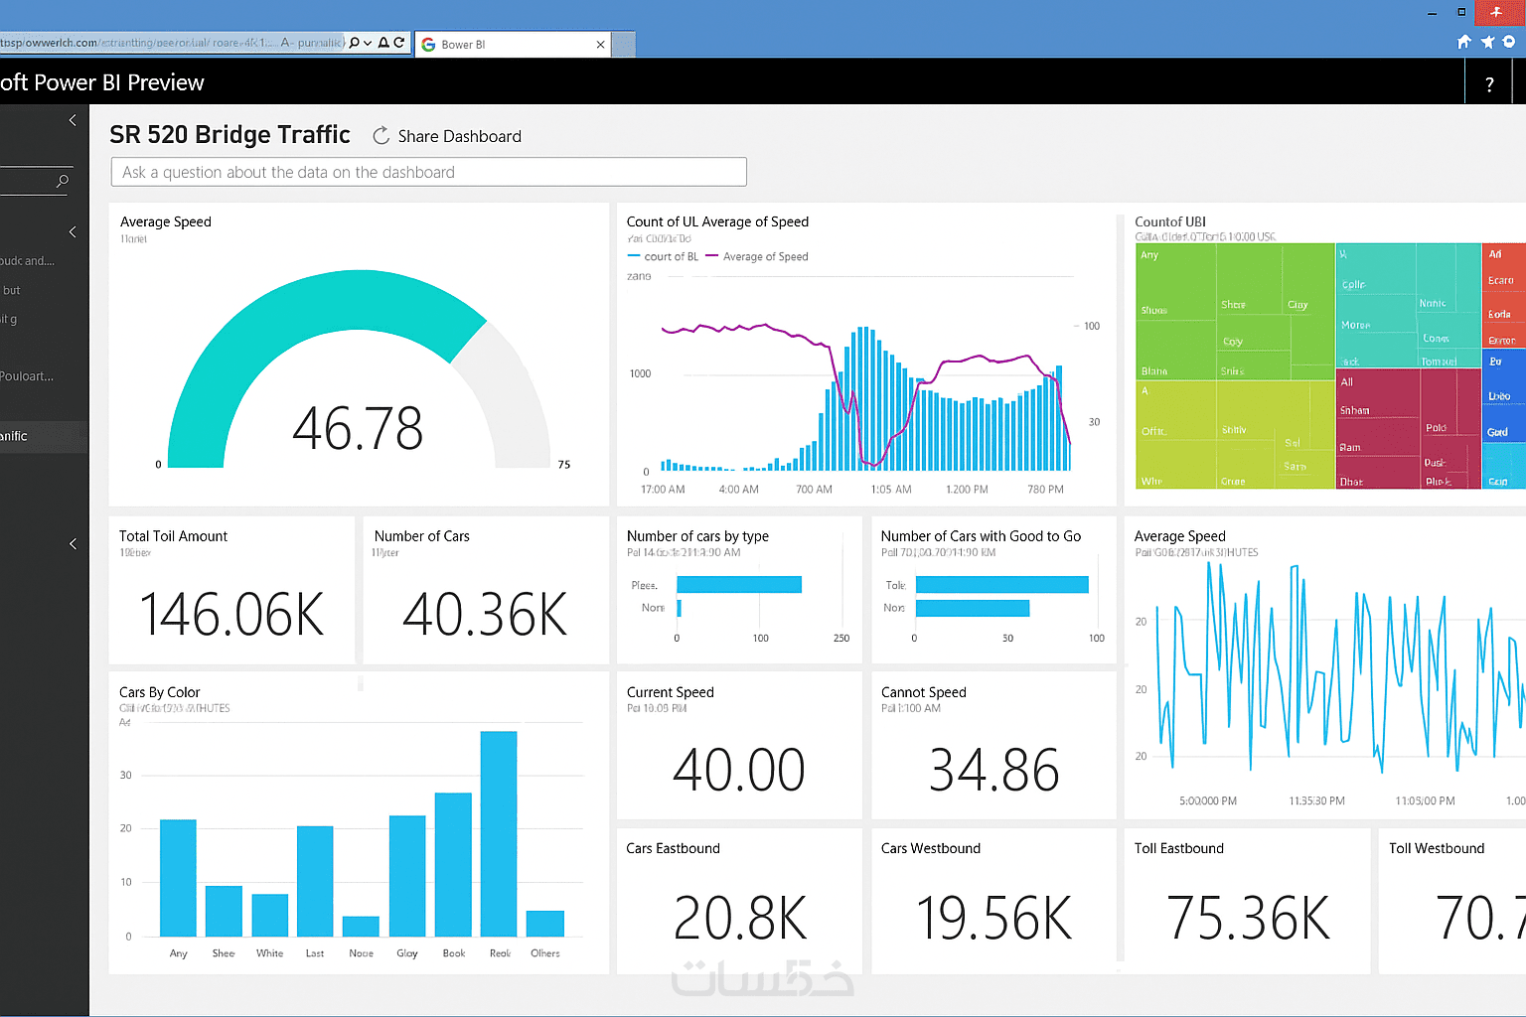The height and width of the screenshot is (1017, 1526).
Task: Select the 'Last' bar in Cars By Color
Action: 315,881
